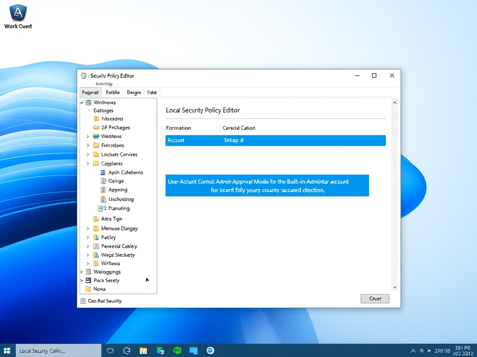
Task: Expand the Linclate Carvires tree node
Action: point(88,154)
